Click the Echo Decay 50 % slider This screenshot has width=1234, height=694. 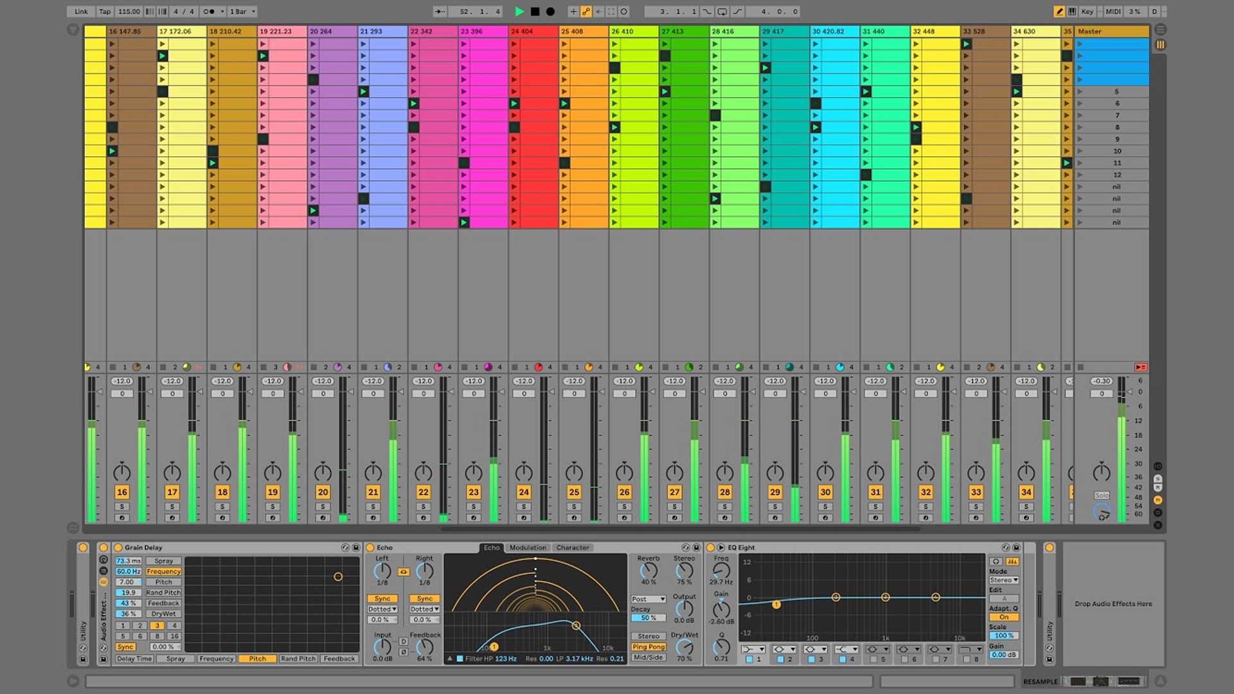pos(648,618)
